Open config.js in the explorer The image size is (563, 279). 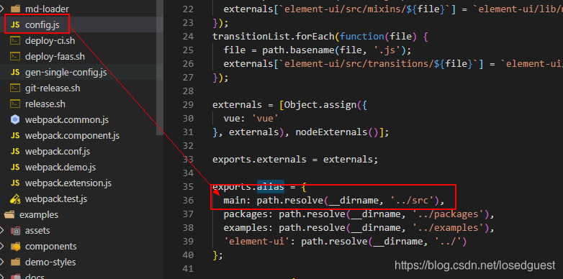[42, 24]
